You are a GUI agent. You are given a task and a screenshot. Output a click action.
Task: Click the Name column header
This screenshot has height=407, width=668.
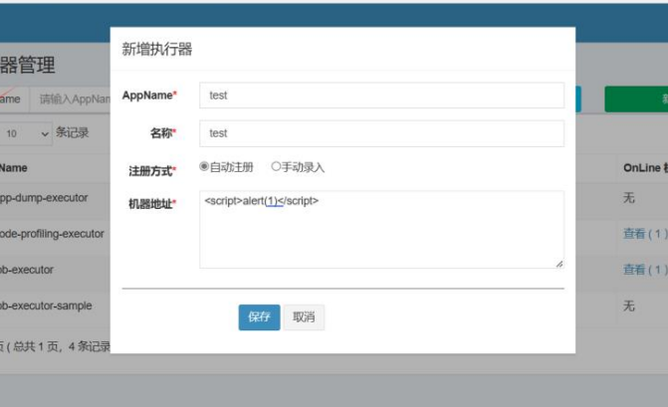coord(14,168)
